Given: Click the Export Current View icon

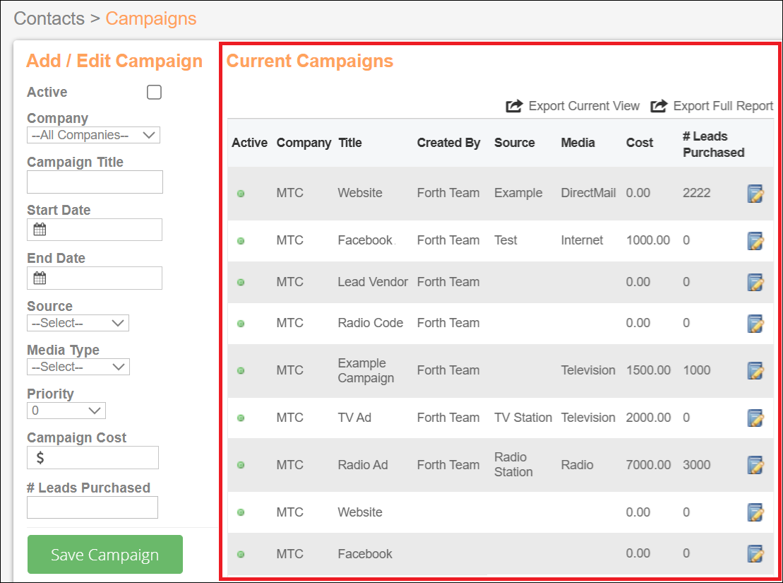Looking at the screenshot, I should (x=514, y=106).
